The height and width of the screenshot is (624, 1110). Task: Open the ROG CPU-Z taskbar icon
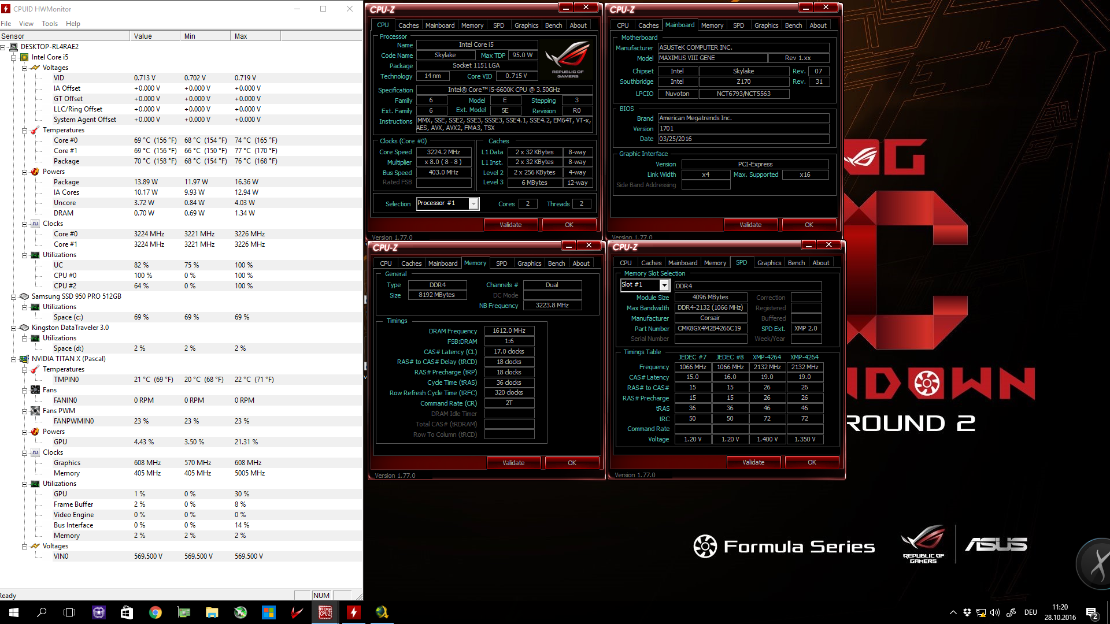325,612
